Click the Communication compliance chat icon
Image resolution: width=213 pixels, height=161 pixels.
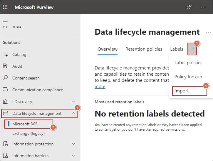click(5, 89)
